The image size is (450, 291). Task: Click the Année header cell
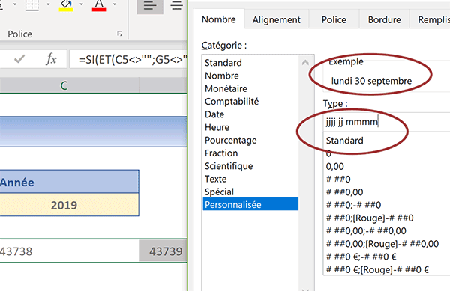[x=69, y=182]
